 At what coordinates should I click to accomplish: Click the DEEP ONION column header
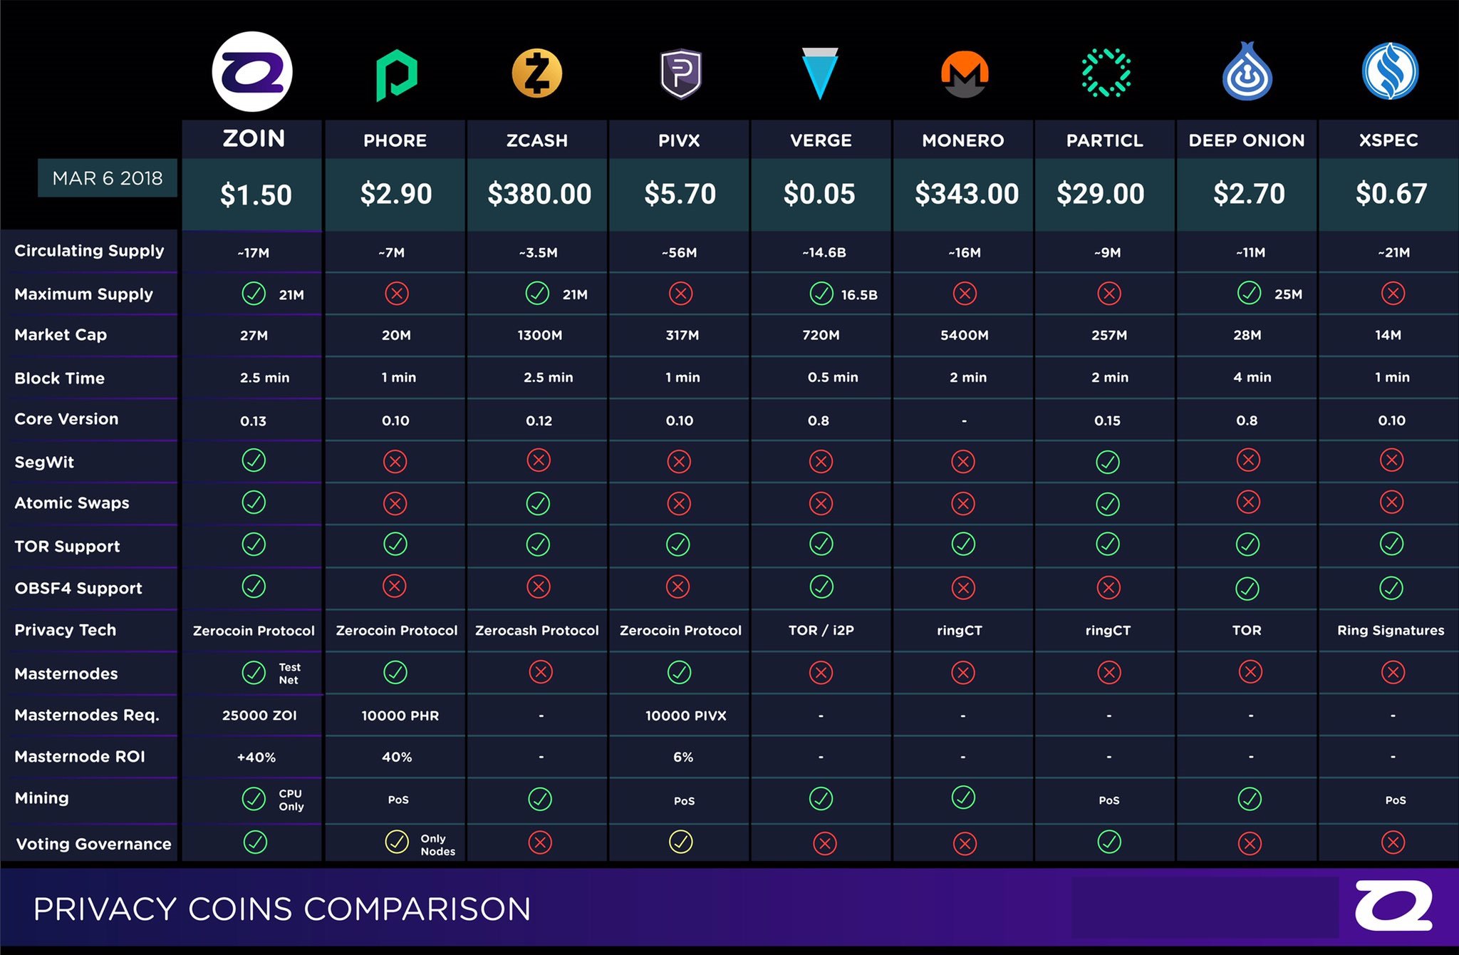coord(1247,140)
